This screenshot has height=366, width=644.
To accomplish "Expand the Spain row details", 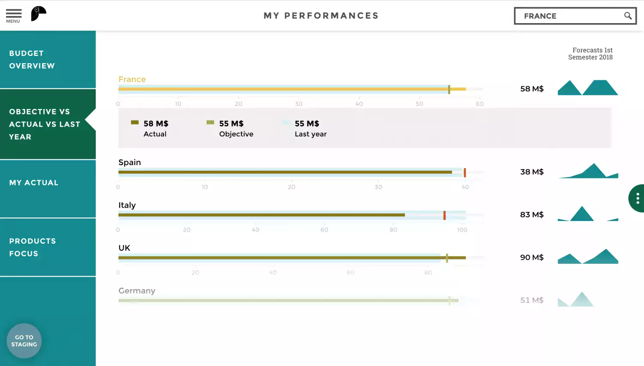I will coord(130,163).
